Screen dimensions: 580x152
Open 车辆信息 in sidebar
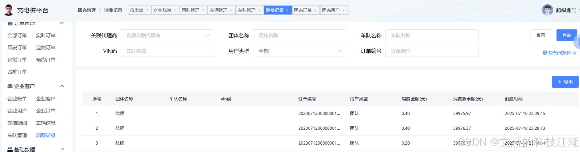(46, 123)
